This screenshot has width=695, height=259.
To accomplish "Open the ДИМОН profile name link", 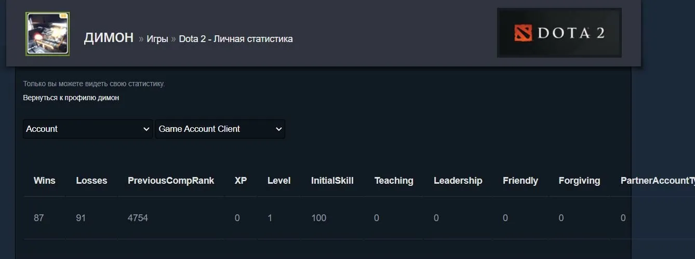I will 109,38.
